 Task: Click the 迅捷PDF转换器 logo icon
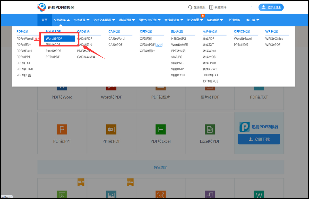(x=41, y=7)
